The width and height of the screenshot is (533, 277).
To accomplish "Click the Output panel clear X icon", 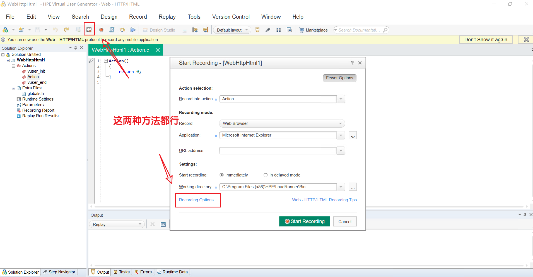I will tap(153, 224).
